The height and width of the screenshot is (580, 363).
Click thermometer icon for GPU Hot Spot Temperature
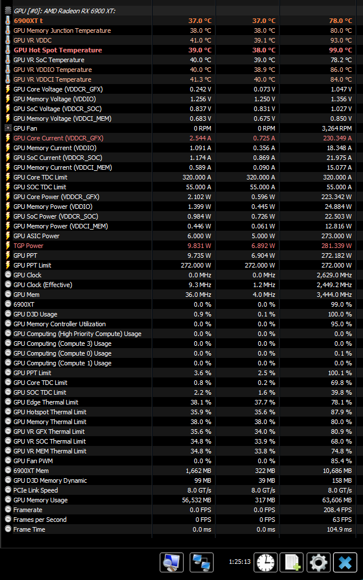(x=8, y=50)
